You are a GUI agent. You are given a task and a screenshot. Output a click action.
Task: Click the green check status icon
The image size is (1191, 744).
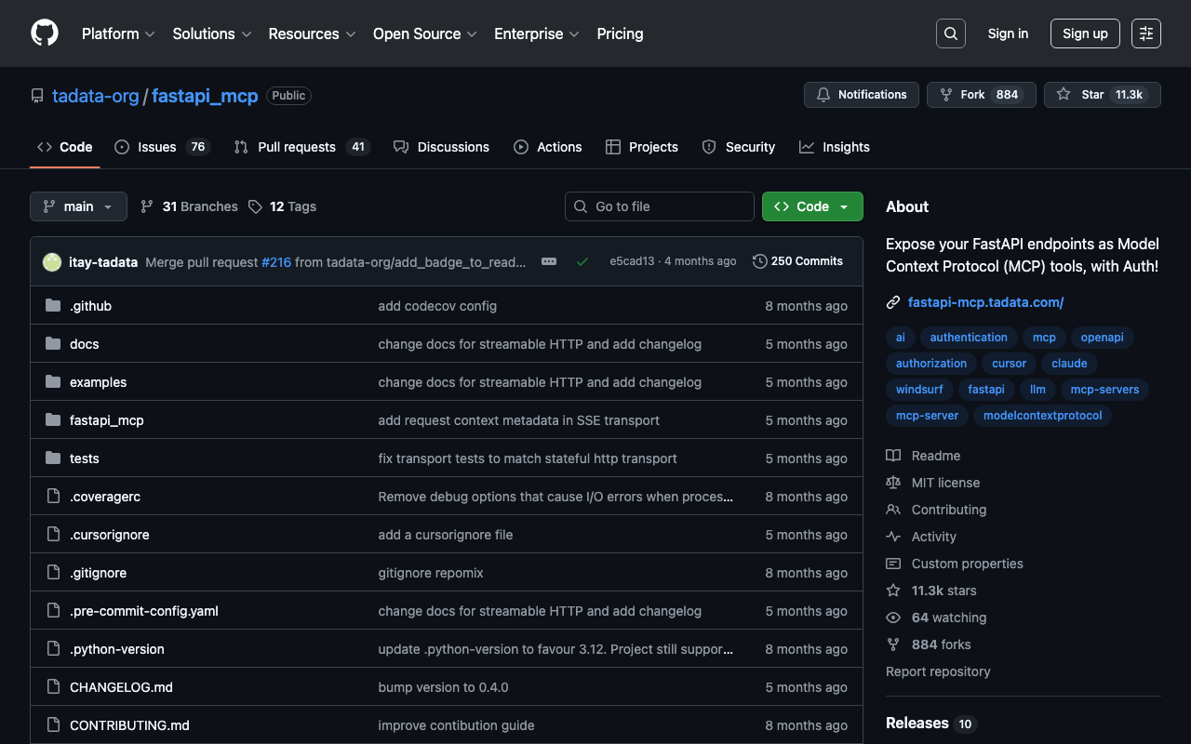[x=582, y=261]
